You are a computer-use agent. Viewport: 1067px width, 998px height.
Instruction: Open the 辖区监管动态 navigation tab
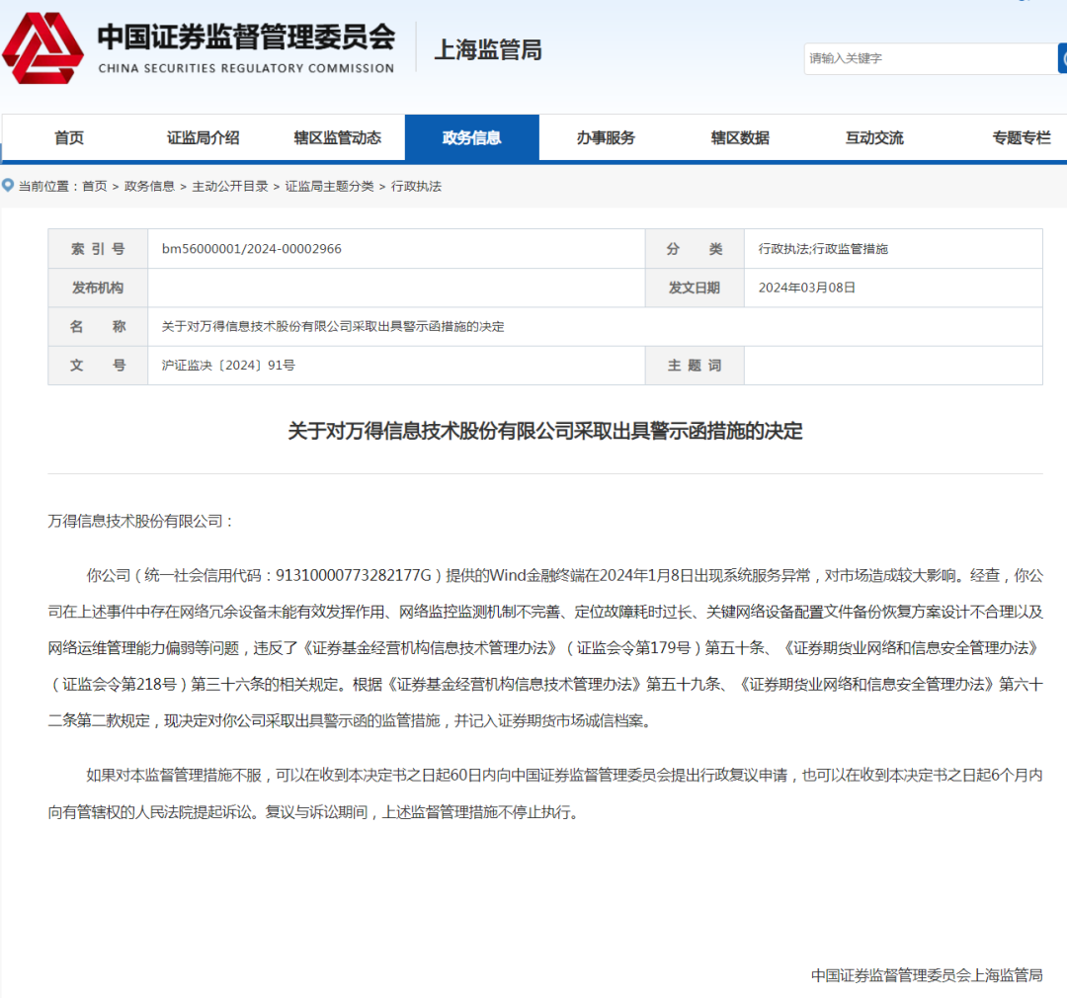click(338, 137)
